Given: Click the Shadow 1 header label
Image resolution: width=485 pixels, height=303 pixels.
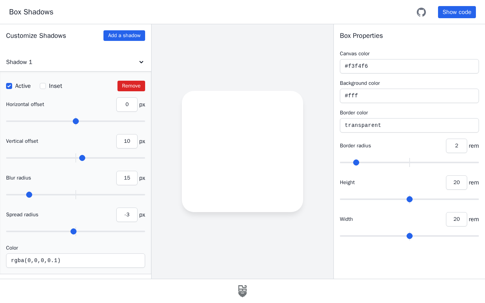Looking at the screenshot, I should point(19,62).
